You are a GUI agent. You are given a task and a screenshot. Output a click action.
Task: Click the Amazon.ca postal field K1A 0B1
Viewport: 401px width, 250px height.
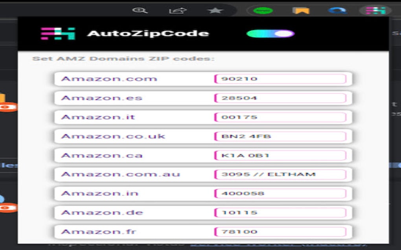click(280, 156)
